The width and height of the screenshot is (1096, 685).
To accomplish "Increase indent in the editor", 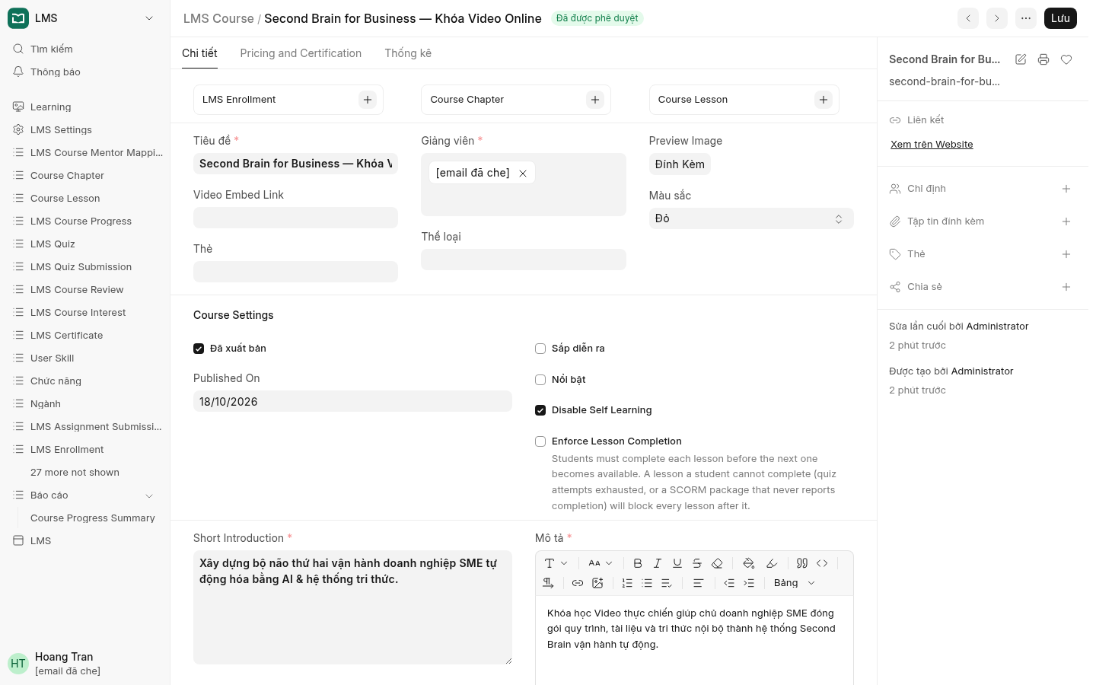I will (x=749, y=583).
